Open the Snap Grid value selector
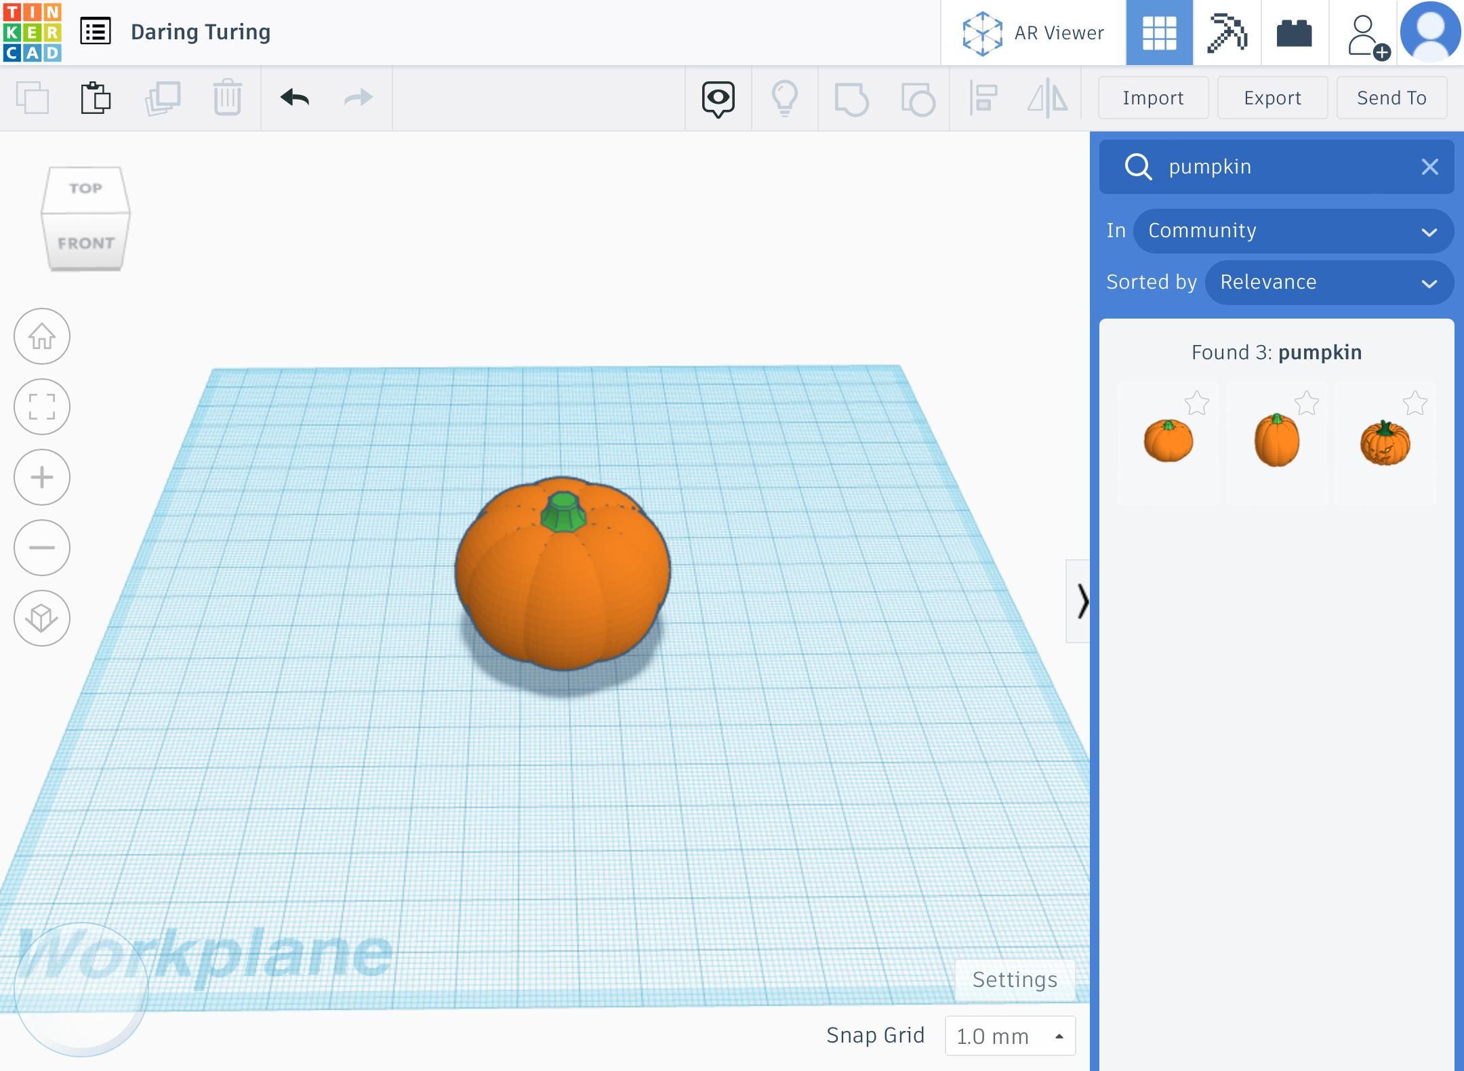This screenshot has width=1464, height=1071. pyautogui.click(x=1011, y=1036)
